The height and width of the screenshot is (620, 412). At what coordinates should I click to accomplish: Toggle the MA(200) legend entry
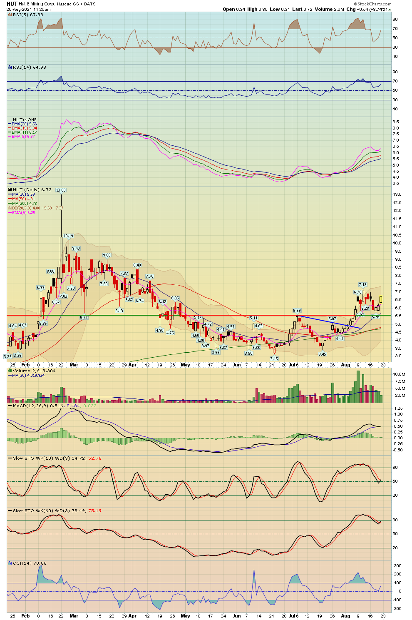click(x=10, y=203)
